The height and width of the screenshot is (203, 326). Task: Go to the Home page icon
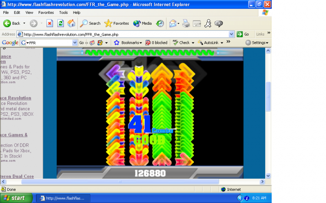click(x=71, y=23)
